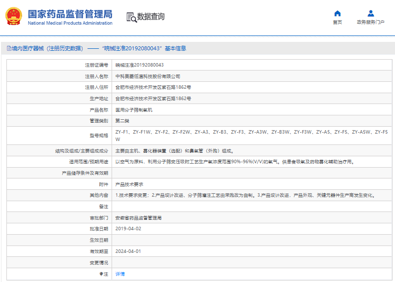This screenshot has height=282, width=395.
Task: Select expiry date 2024-04-01
Action: pyautogui.click(x=128, y=251)
